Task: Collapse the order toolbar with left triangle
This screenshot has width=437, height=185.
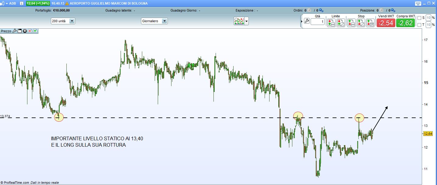Action: (302, 21)
